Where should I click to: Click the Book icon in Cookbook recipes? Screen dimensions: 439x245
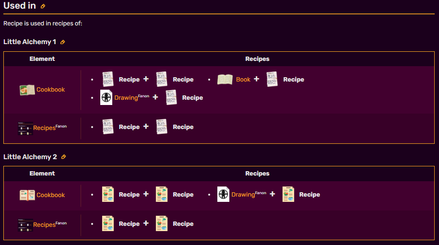tap(225, 80)
